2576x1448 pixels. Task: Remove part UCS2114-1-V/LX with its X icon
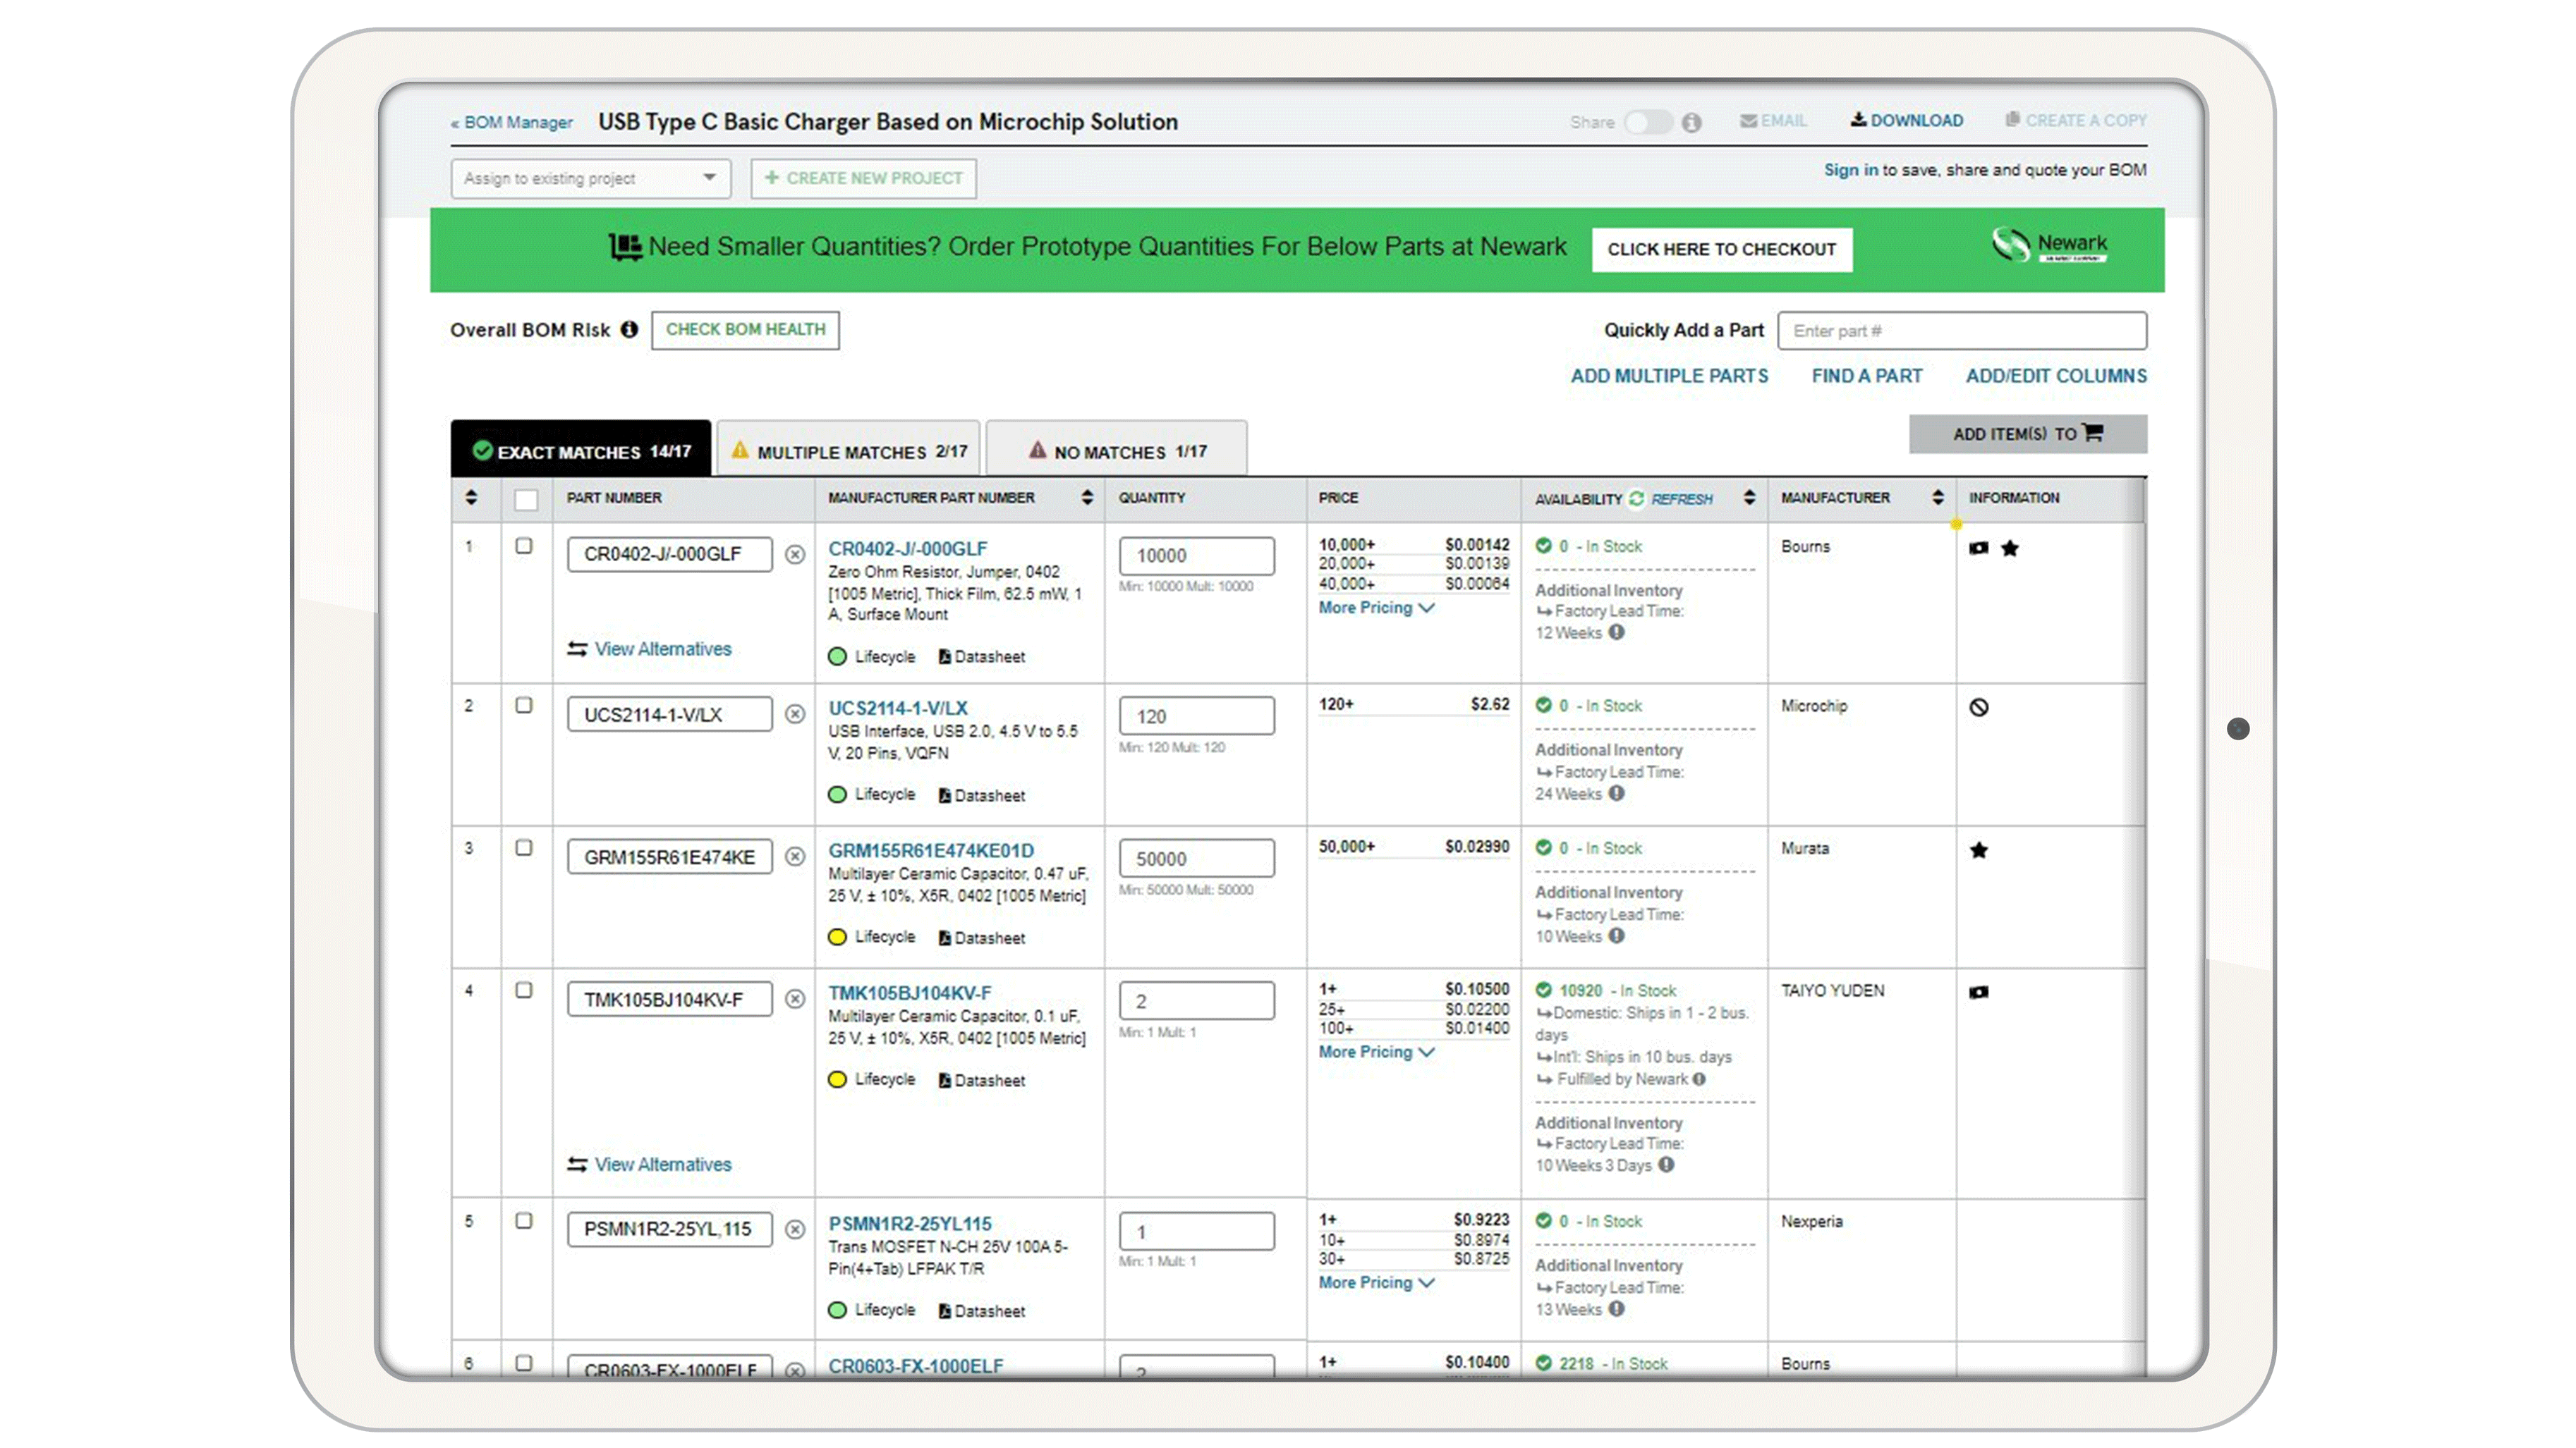[x=795, y=713]
